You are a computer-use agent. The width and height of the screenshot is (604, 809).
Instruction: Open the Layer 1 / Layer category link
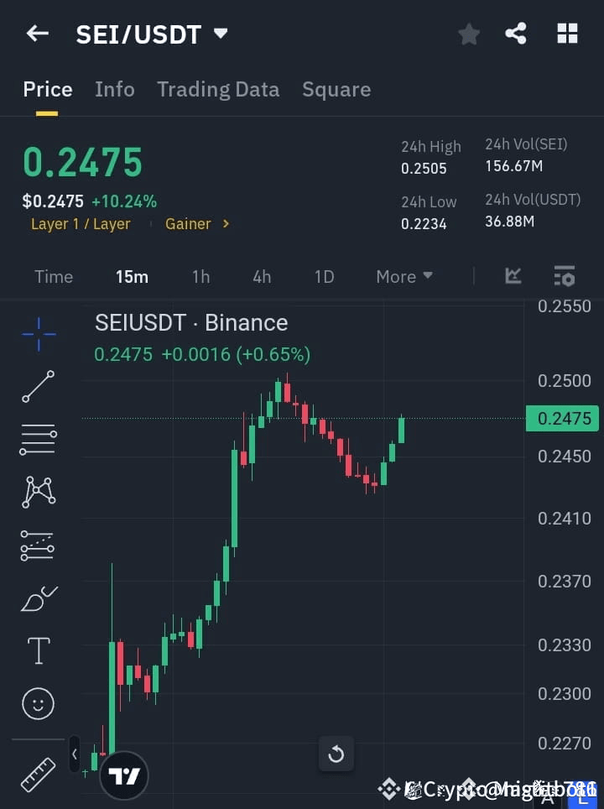pyautogui.click(x=81, y=224)
